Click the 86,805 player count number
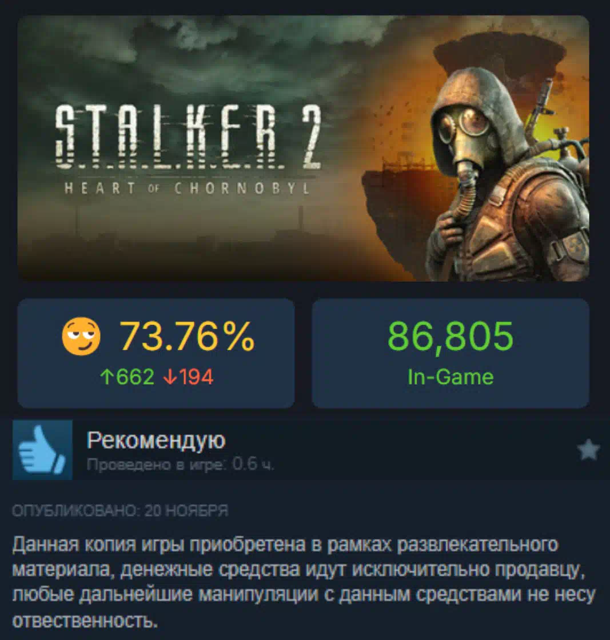The width and height of the screenshot is (610, 640). click(450, 337)
